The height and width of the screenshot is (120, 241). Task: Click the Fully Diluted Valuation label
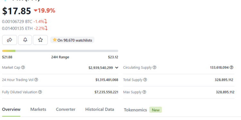20,92
